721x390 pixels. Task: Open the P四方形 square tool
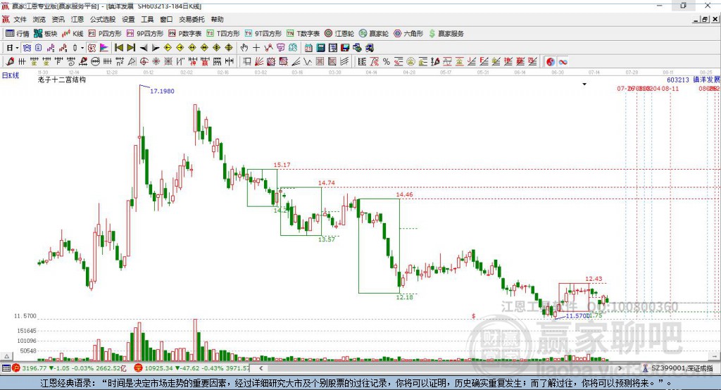point(105,33)
